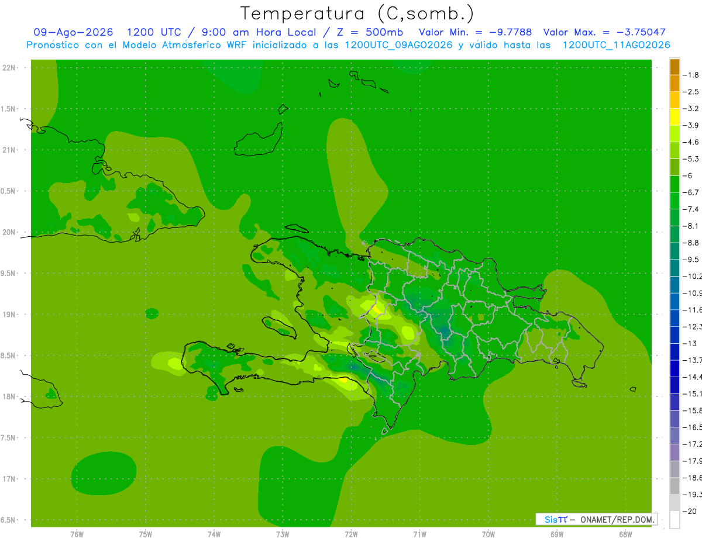The height and width of the screenshot is (542, 702).
Task: Click the teal swatch between -8.8 and -9.5
Action: (x=675, y=251)
